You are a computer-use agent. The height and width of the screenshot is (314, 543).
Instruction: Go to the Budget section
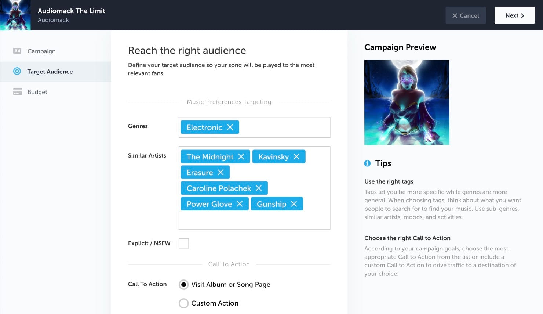pos(37,92)
